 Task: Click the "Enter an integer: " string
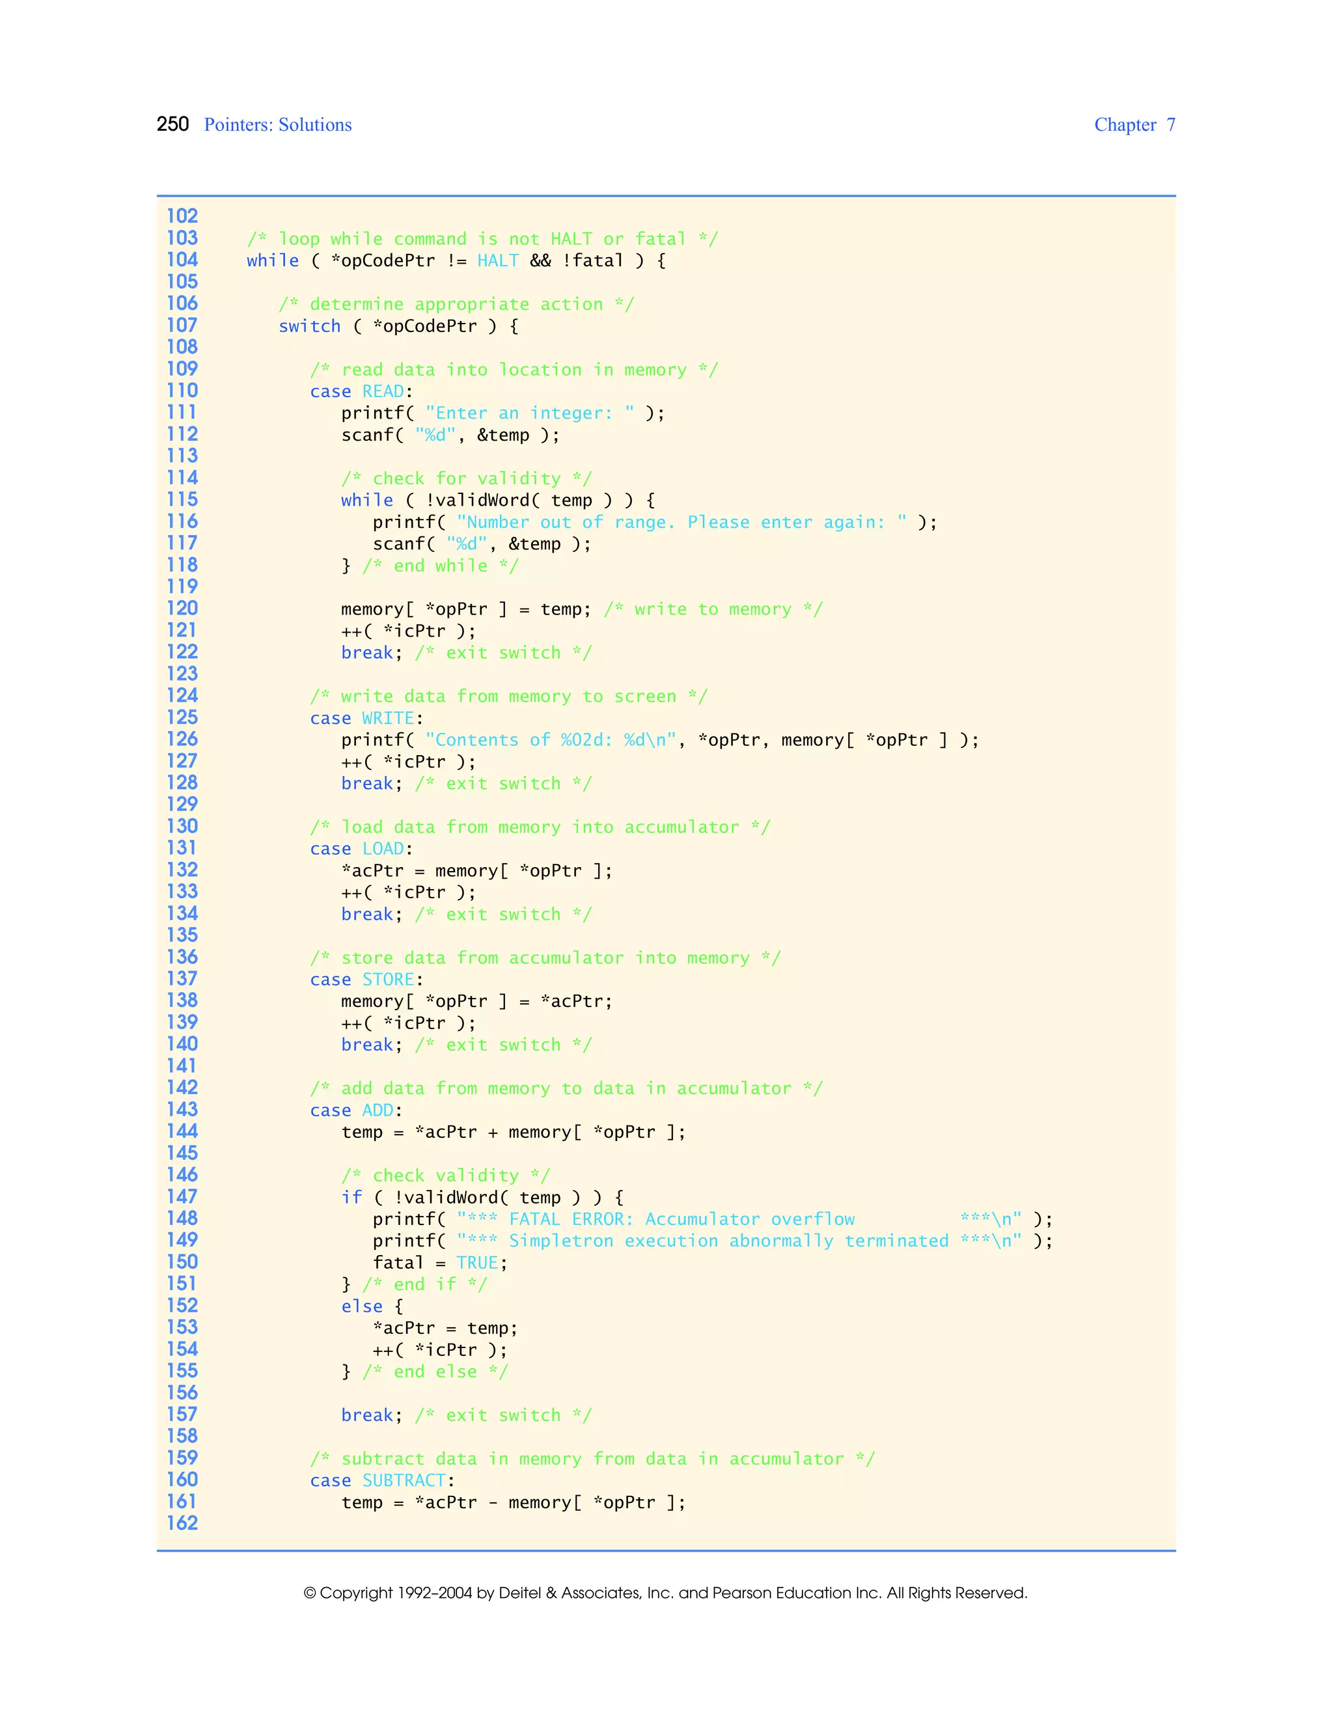[529, 413]
